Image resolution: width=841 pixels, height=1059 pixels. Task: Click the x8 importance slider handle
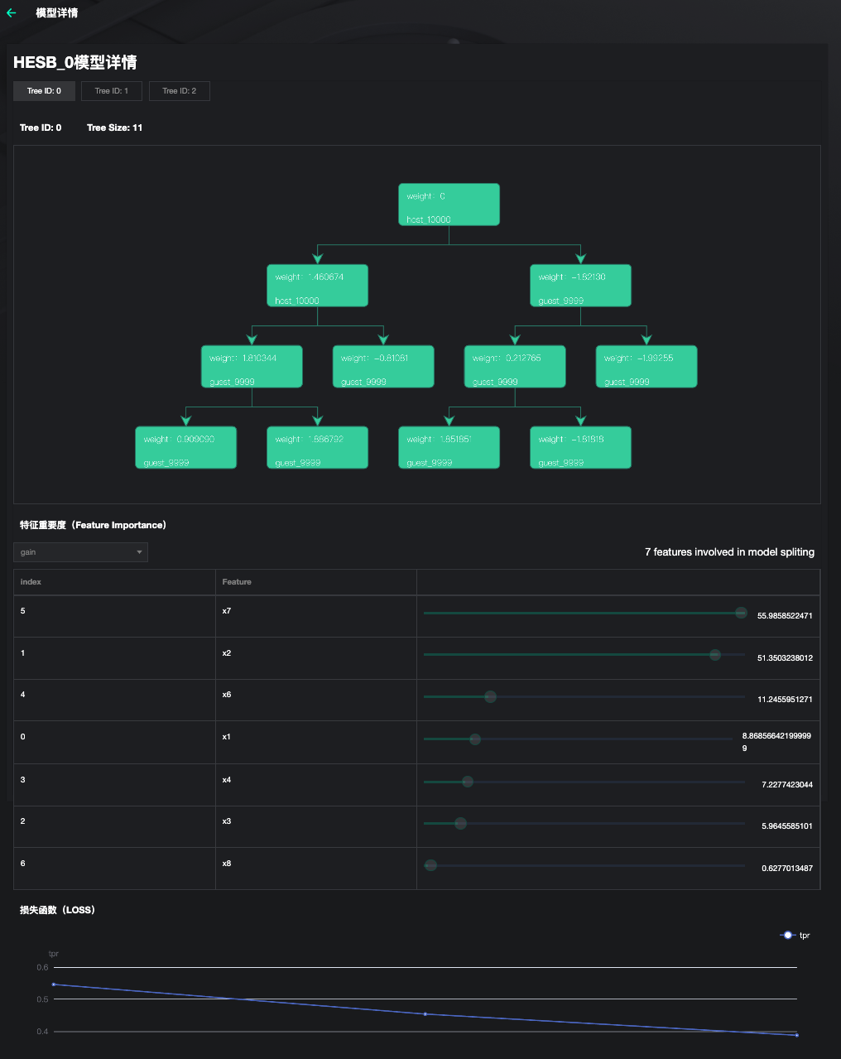430,865
